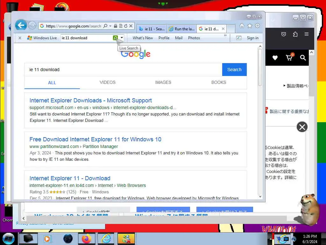Image resolution: width=326 pixels, height=245 pixels.
Task: Click the blue Search button
Action: tap(234, 70)
